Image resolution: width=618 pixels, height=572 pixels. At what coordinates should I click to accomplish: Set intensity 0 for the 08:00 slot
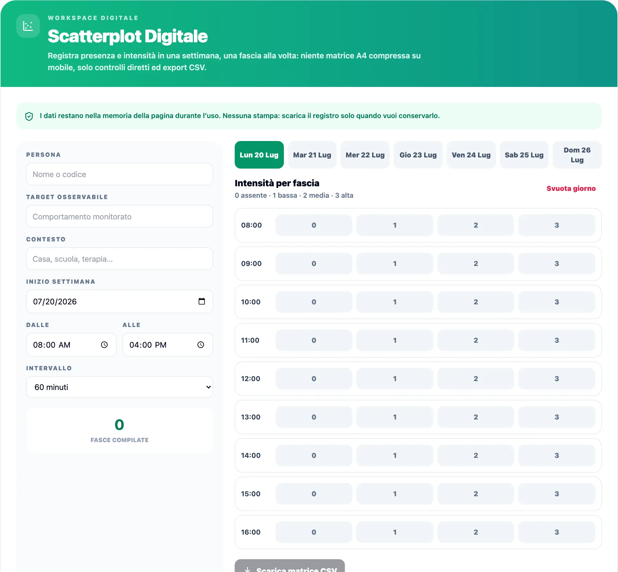click(314, 225)
